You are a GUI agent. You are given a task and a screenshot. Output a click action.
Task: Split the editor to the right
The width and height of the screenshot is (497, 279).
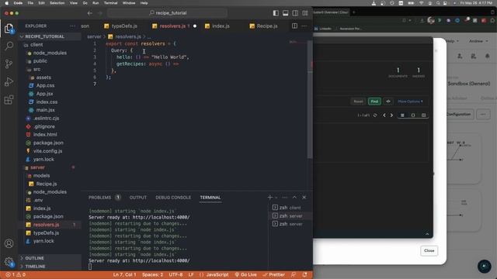click(x=294, y=26)
